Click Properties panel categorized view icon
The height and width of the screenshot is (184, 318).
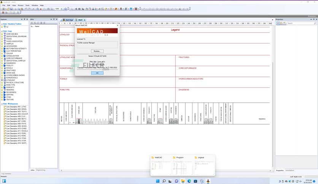(278, 23)
